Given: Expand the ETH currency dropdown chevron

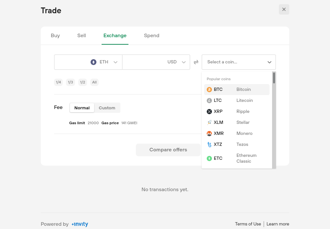Looking at the screenshot, I should click(x=115, y=62).
